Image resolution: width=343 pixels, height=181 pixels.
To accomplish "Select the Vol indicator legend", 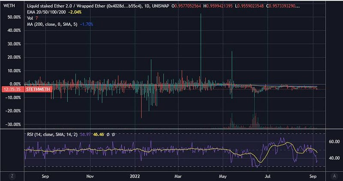I will click(30, 18).
